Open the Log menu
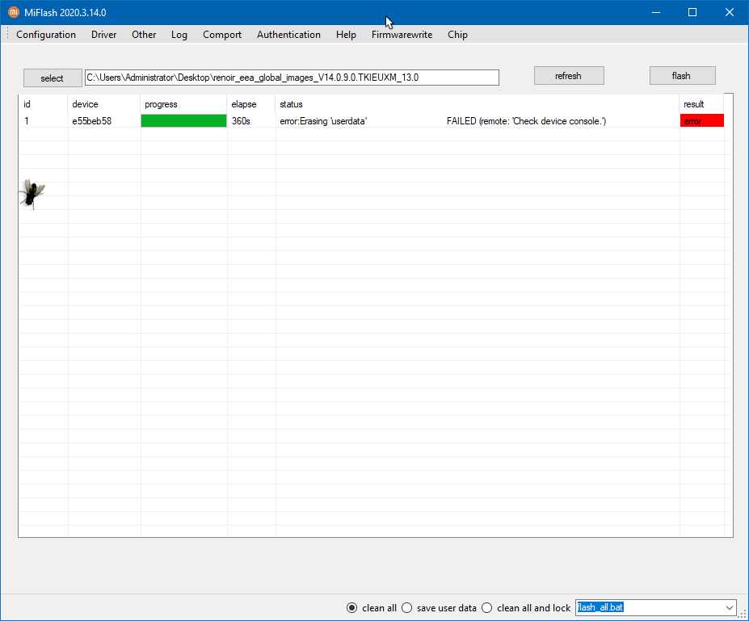The image size is (749, 621). (179, 35)
